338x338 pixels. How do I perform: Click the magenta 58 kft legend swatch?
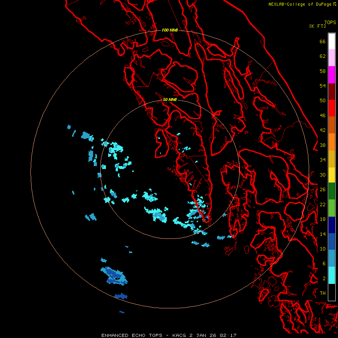point(332,75)
